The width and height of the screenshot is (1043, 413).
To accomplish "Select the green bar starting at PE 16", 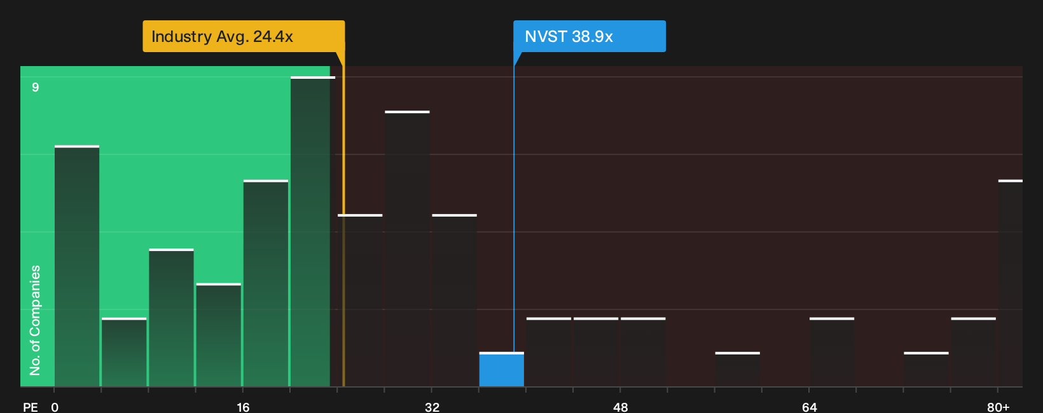I will pyautogui.click(x=266, y=283).
